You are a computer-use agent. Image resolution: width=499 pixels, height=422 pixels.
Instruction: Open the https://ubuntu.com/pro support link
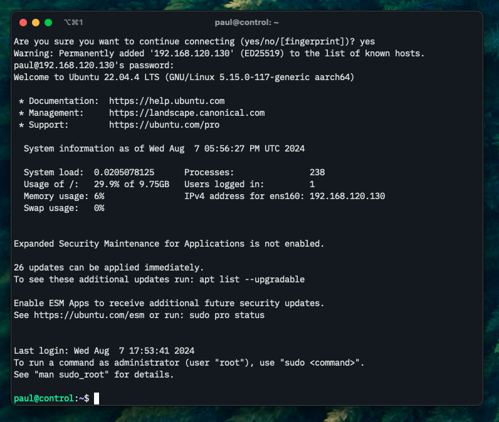point(164,125)
